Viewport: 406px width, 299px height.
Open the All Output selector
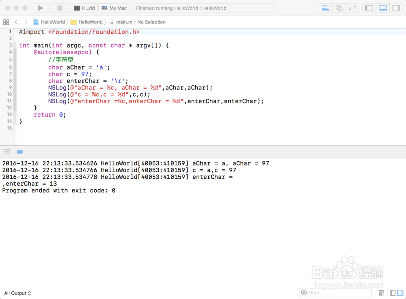coord(17,293)
